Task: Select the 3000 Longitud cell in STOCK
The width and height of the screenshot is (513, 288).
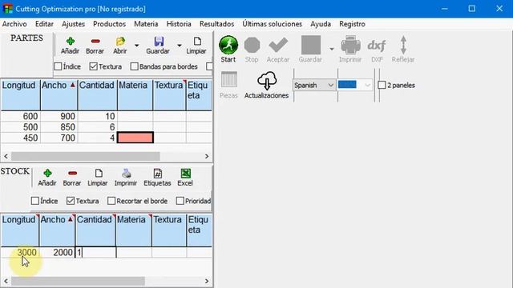Action: pos(20,252)
